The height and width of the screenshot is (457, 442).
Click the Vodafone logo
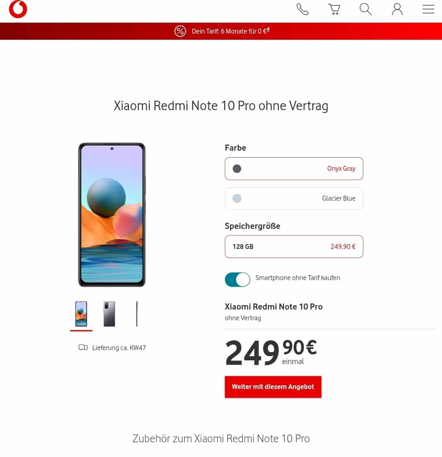(x=18, y=9)
